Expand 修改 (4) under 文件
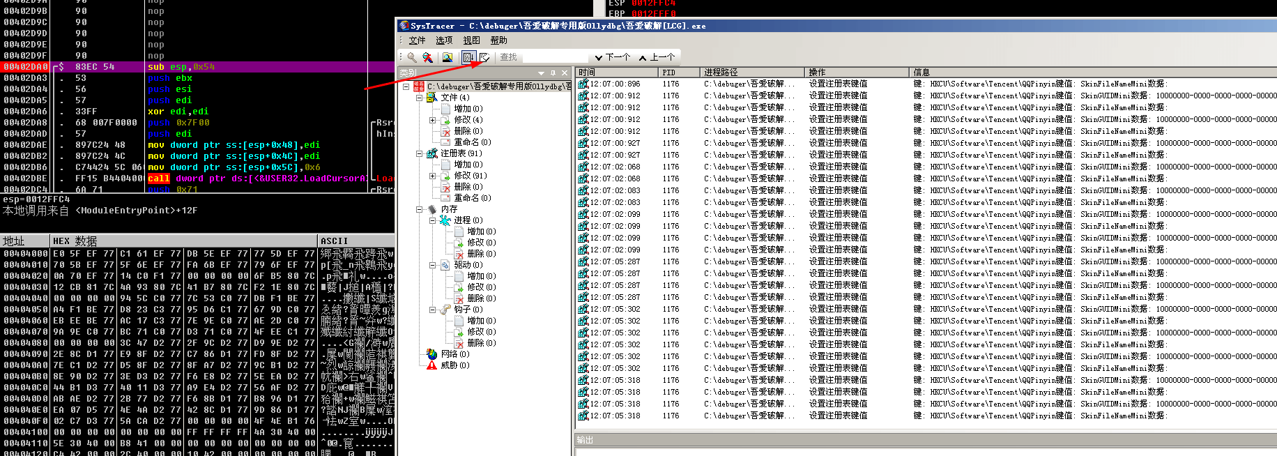 433,120
